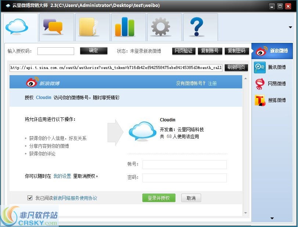
Task: Toggle the 我已阅读新浪网络服务使用协议 checkbox
Action: click(30, 198)
